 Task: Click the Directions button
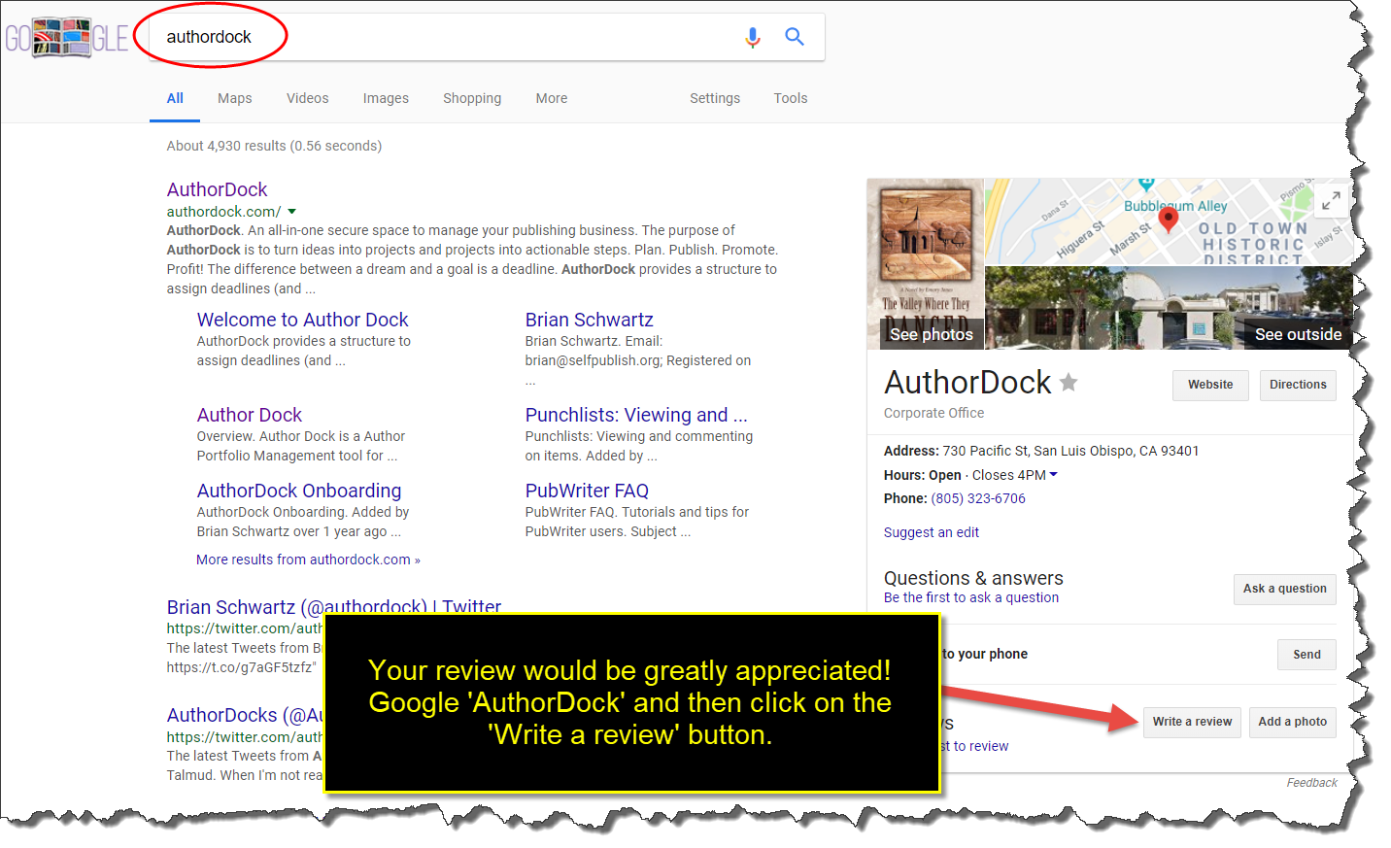click(x=1298, y=385)
